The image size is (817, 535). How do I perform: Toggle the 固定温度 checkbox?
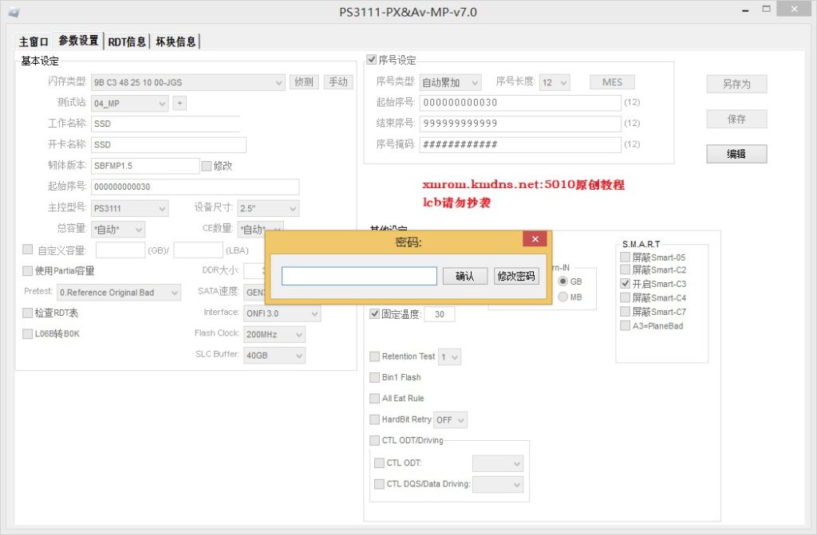[375, 314]
